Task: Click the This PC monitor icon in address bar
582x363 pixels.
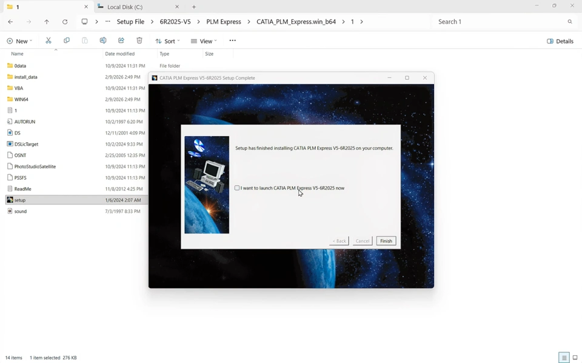Action: tap(85, 22)
